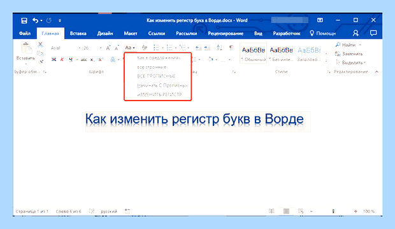Choose Начинать С Прописных from the case menu
The width and height of the screenshot is (395, 229).
pos(162,86)
